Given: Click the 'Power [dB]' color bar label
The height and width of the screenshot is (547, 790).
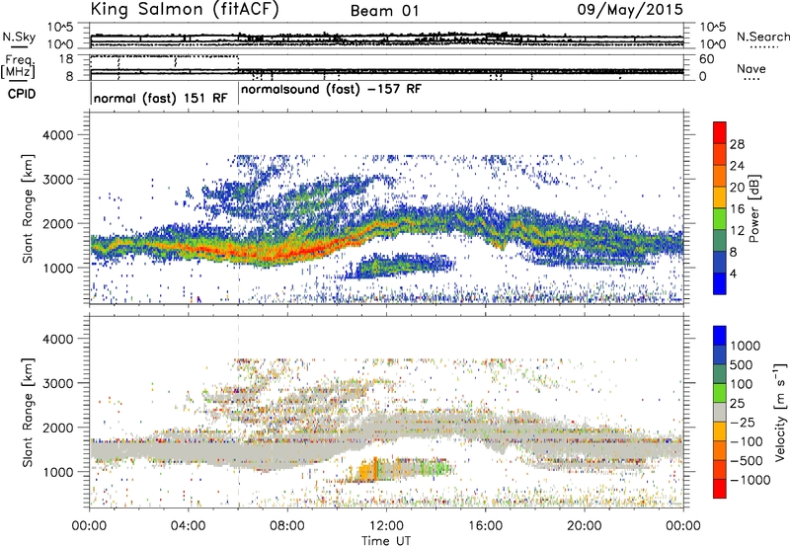Looking at the screenshot, I should coord(754,208).
